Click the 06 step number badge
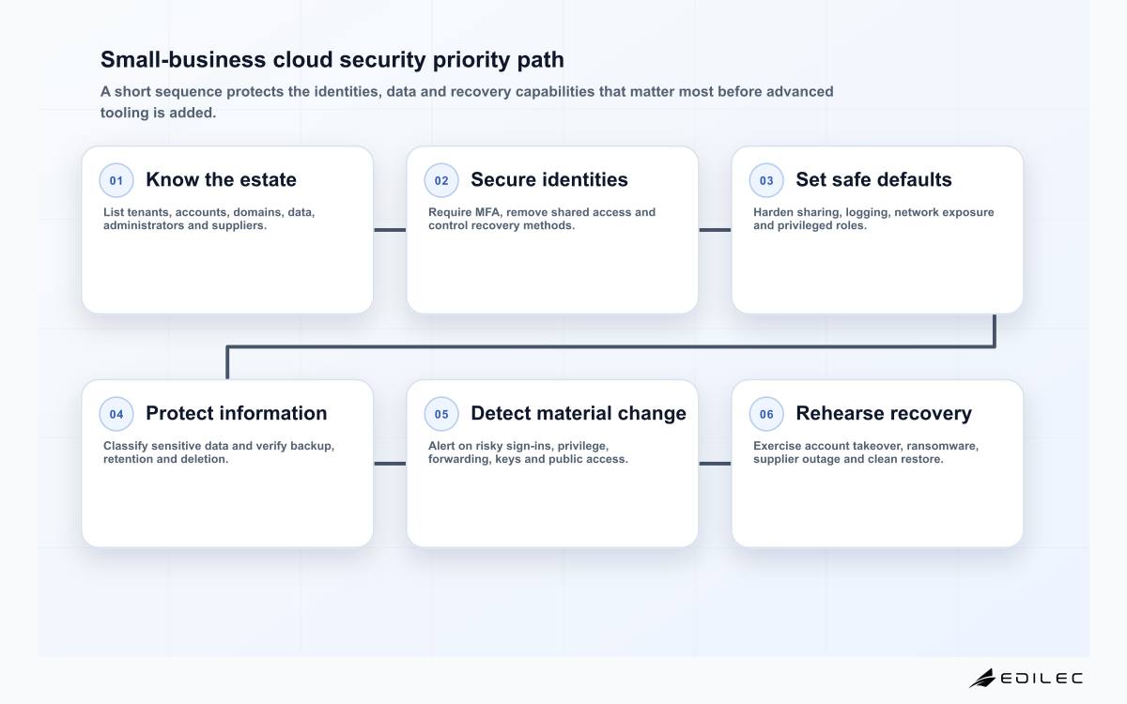 766,414
